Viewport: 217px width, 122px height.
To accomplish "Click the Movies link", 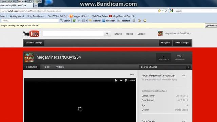I will [x=129, y=34].
